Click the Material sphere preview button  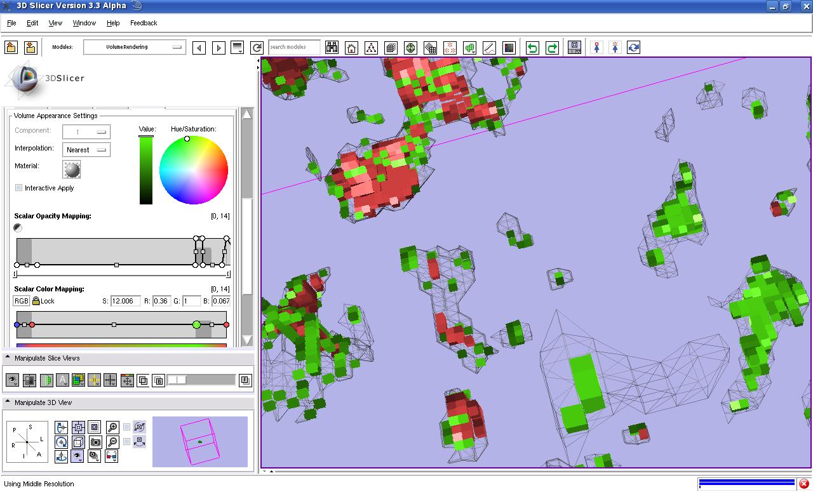(x=72, y=170)
